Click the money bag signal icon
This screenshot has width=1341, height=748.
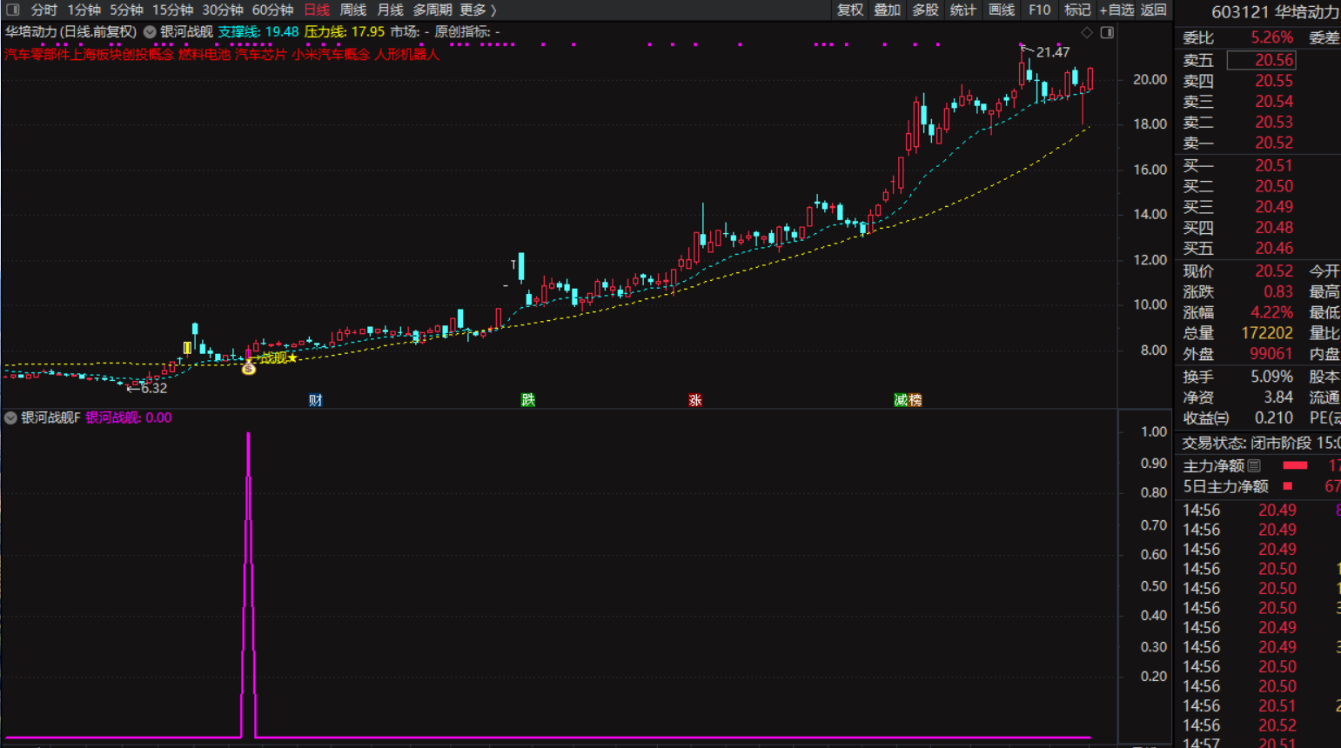pos(249,369)
